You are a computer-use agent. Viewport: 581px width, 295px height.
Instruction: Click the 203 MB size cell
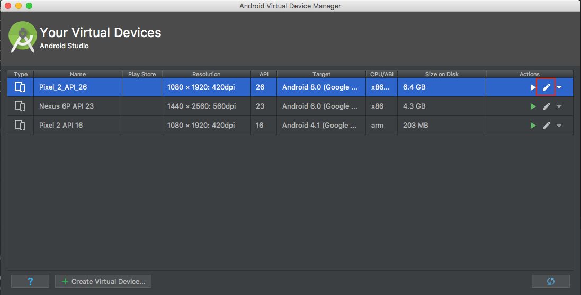click(x=442, y=125)
